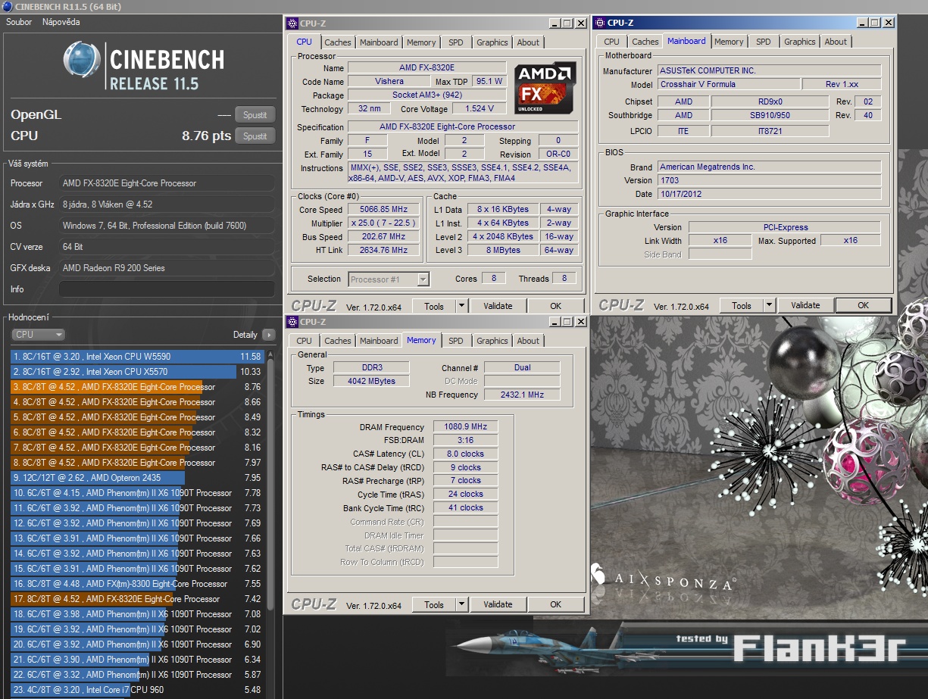Run the OpenGL test with Spustit
Image resolution: width=928 pixels, height=699 pixels.
tap(255, 115)
